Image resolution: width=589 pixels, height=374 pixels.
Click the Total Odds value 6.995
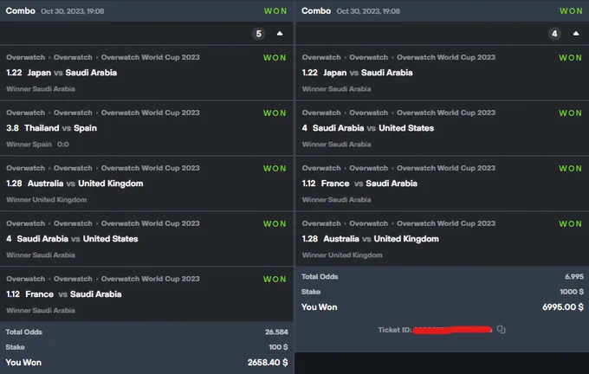(x=574, y=277)
